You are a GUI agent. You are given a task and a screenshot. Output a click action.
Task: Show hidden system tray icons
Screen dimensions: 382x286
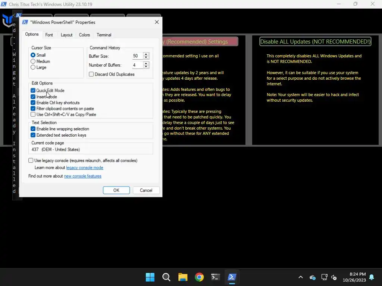click(301, 277)
